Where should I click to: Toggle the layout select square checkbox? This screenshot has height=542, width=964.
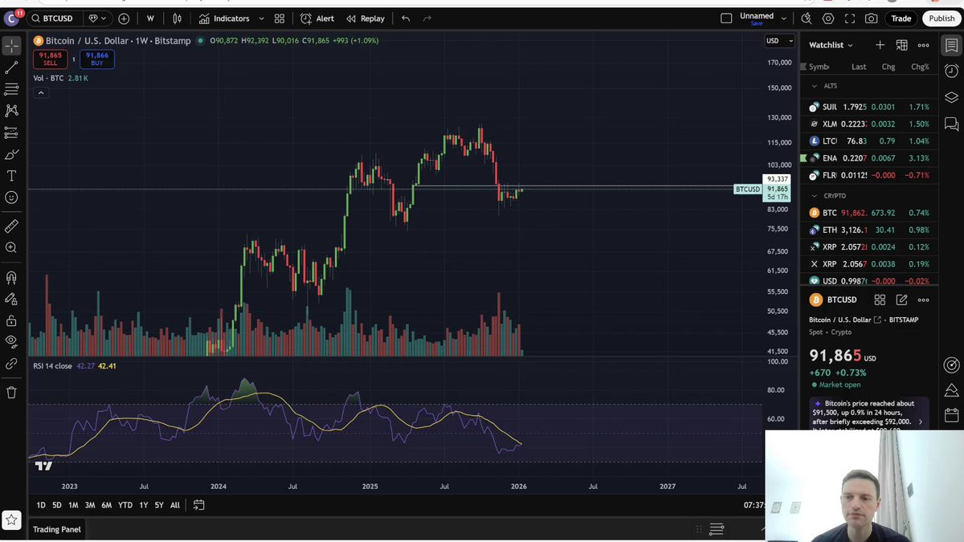[x=726, y=18]
